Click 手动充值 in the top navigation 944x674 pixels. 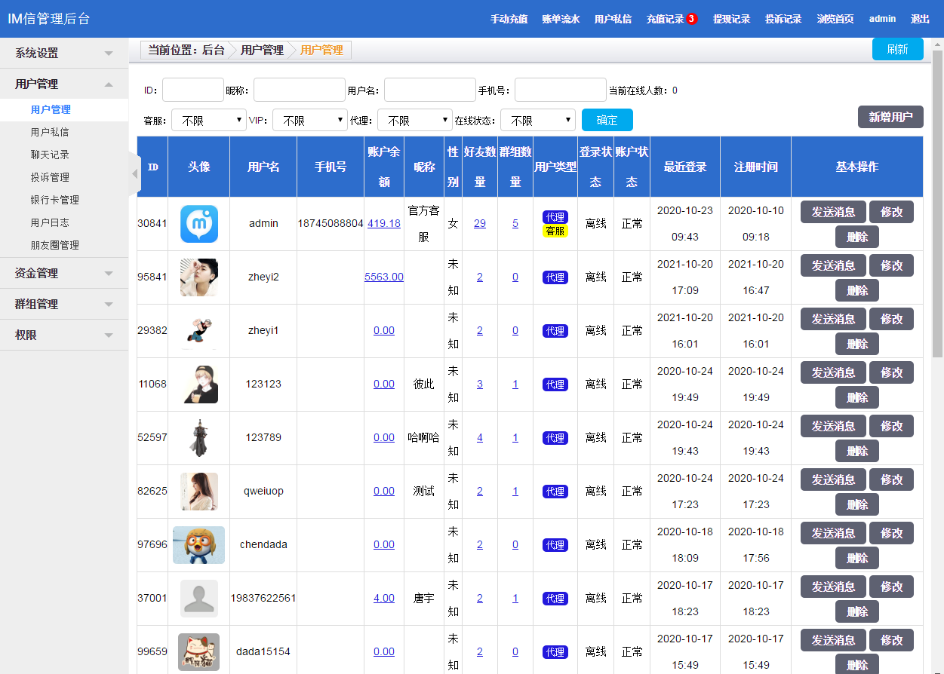(509, 19)
